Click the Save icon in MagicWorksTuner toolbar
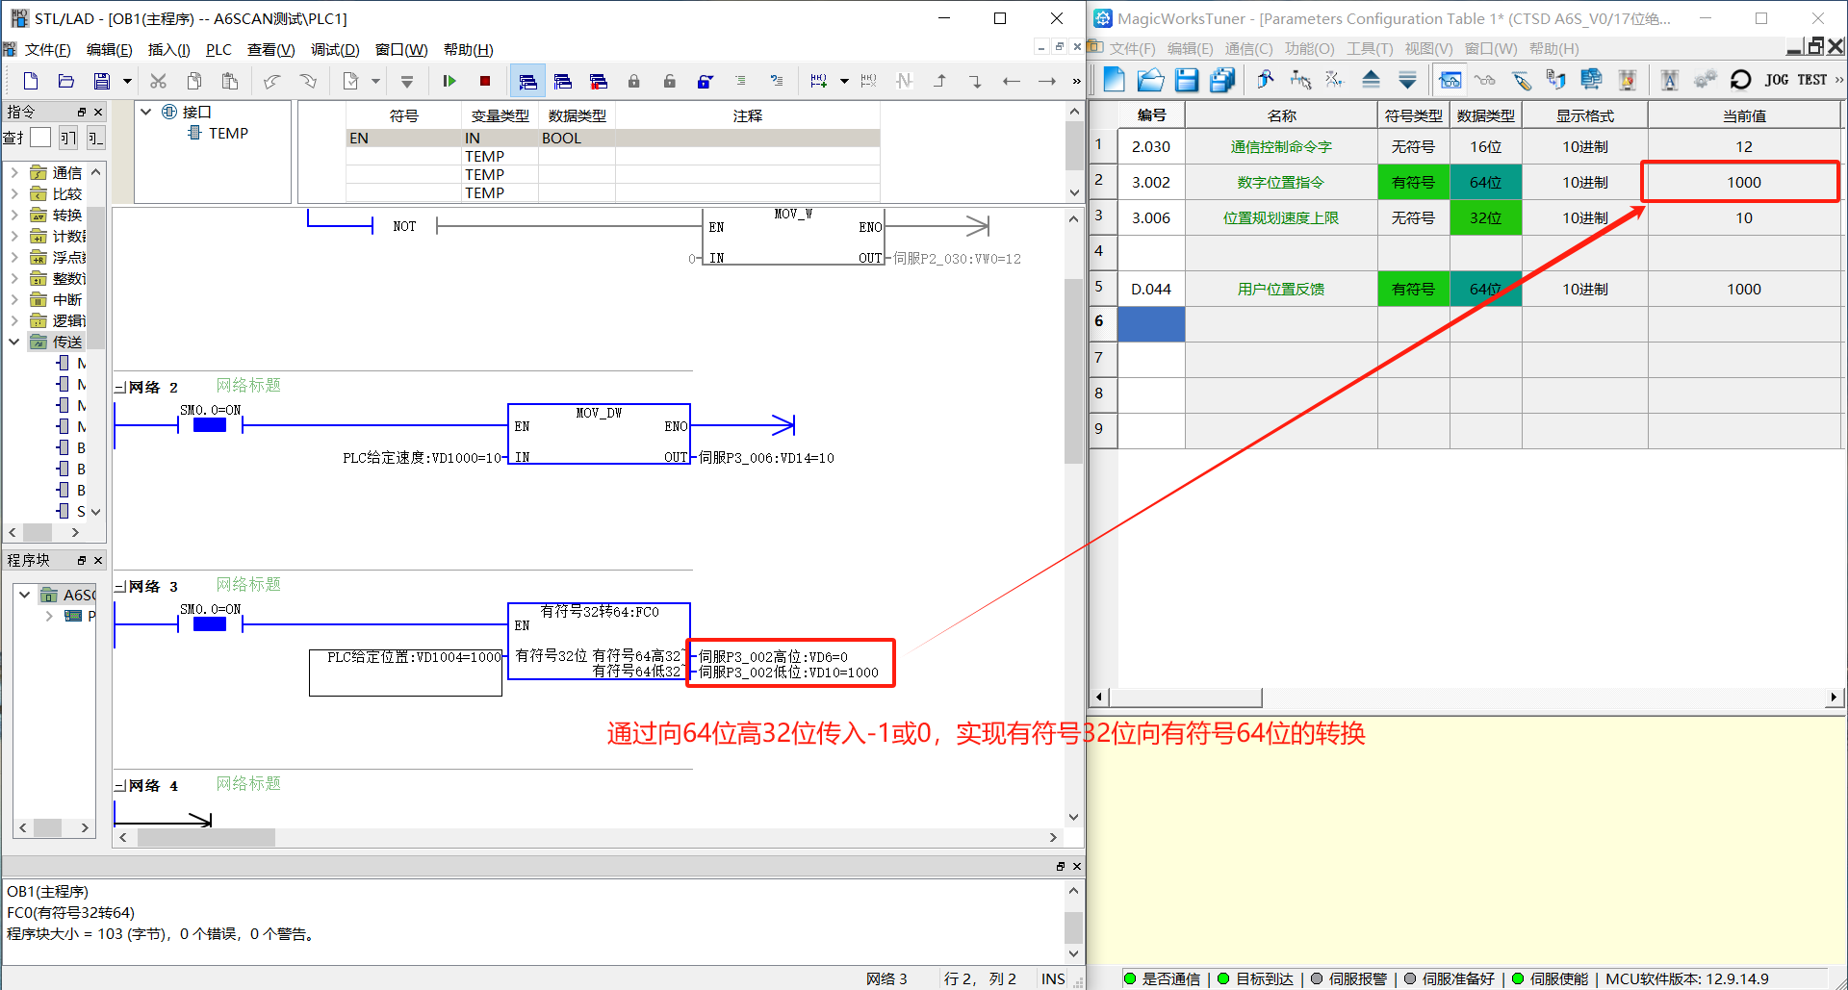 pyautogui.click(x=1187, y=80)
